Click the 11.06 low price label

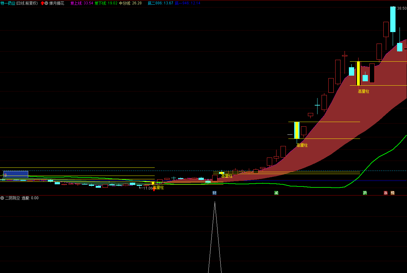[148, 188]
